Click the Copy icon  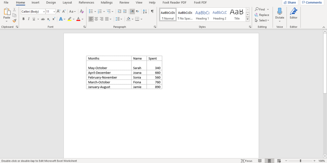[x=14, y=15]
